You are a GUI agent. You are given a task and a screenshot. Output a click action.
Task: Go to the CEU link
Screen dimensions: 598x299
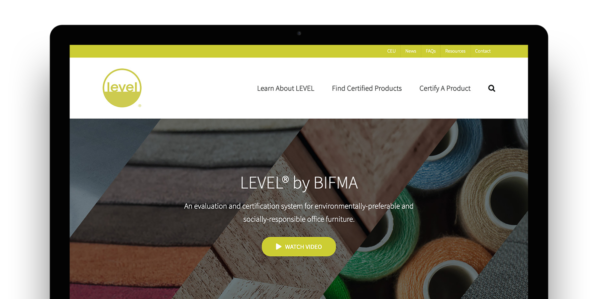[391, 51]
